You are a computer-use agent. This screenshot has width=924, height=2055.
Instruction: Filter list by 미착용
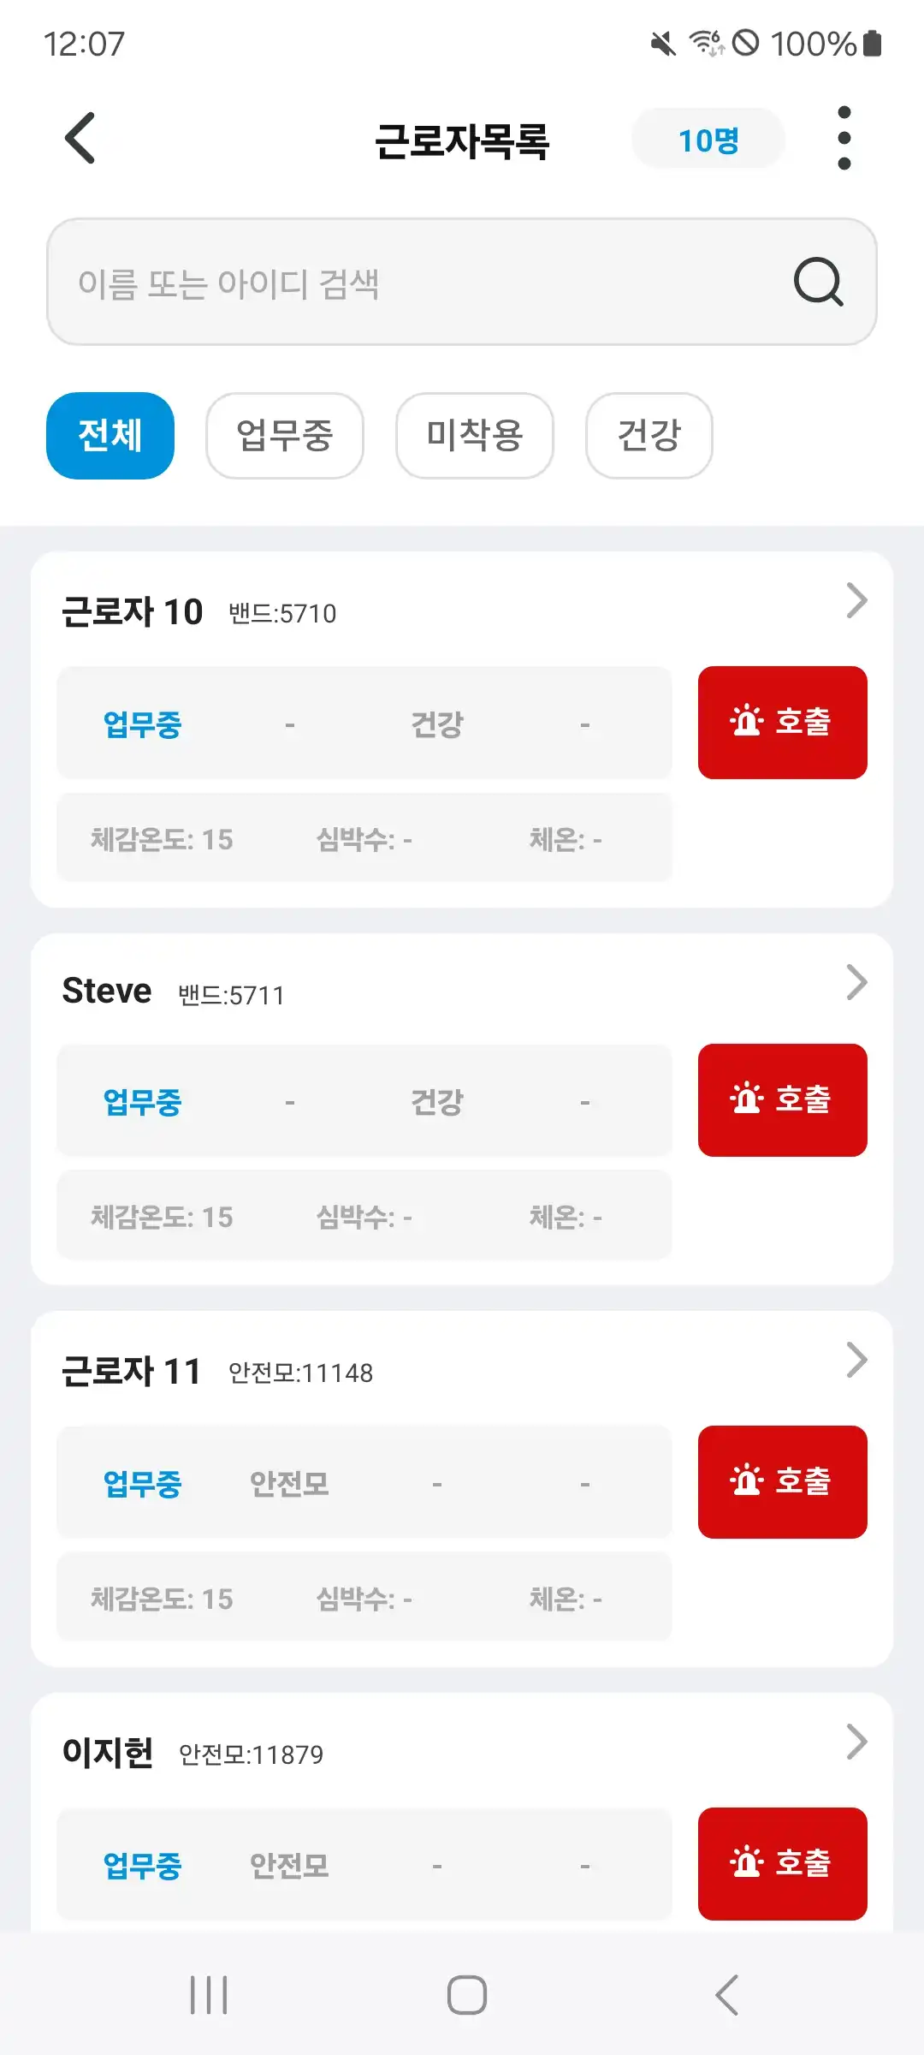tap(474, 435)
